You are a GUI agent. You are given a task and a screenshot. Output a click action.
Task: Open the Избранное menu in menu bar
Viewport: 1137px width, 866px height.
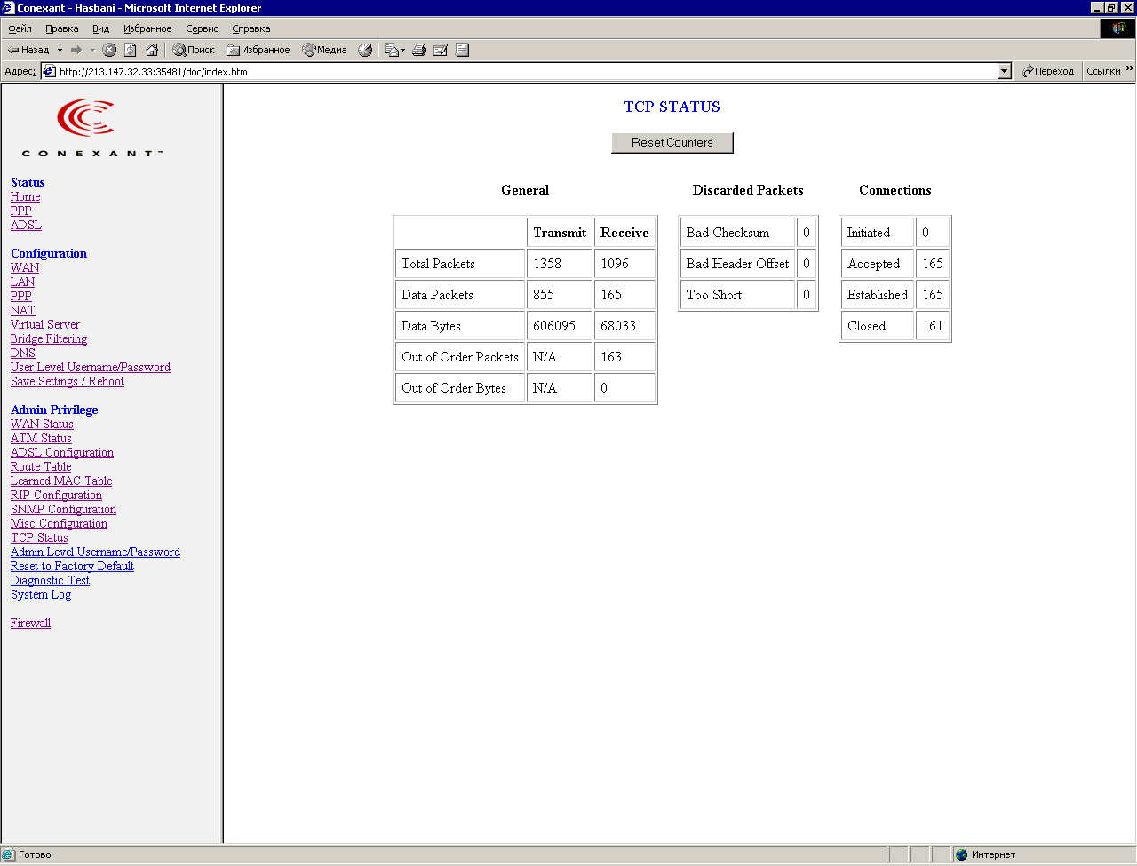point(147,28)
